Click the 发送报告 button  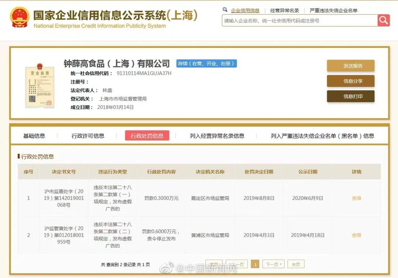coord(350,66)
